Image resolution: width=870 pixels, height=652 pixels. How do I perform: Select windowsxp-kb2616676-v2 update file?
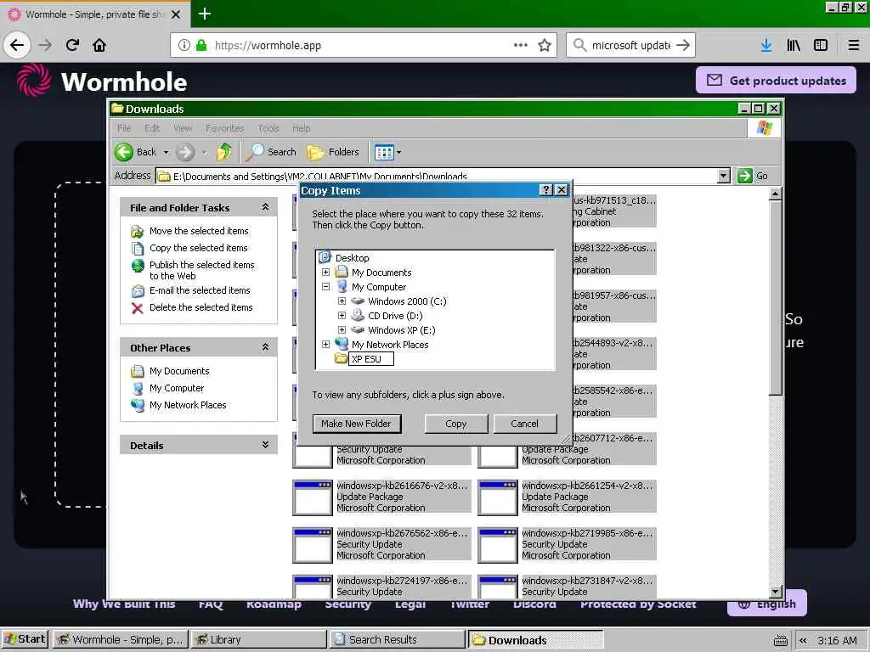pos(383,497)
